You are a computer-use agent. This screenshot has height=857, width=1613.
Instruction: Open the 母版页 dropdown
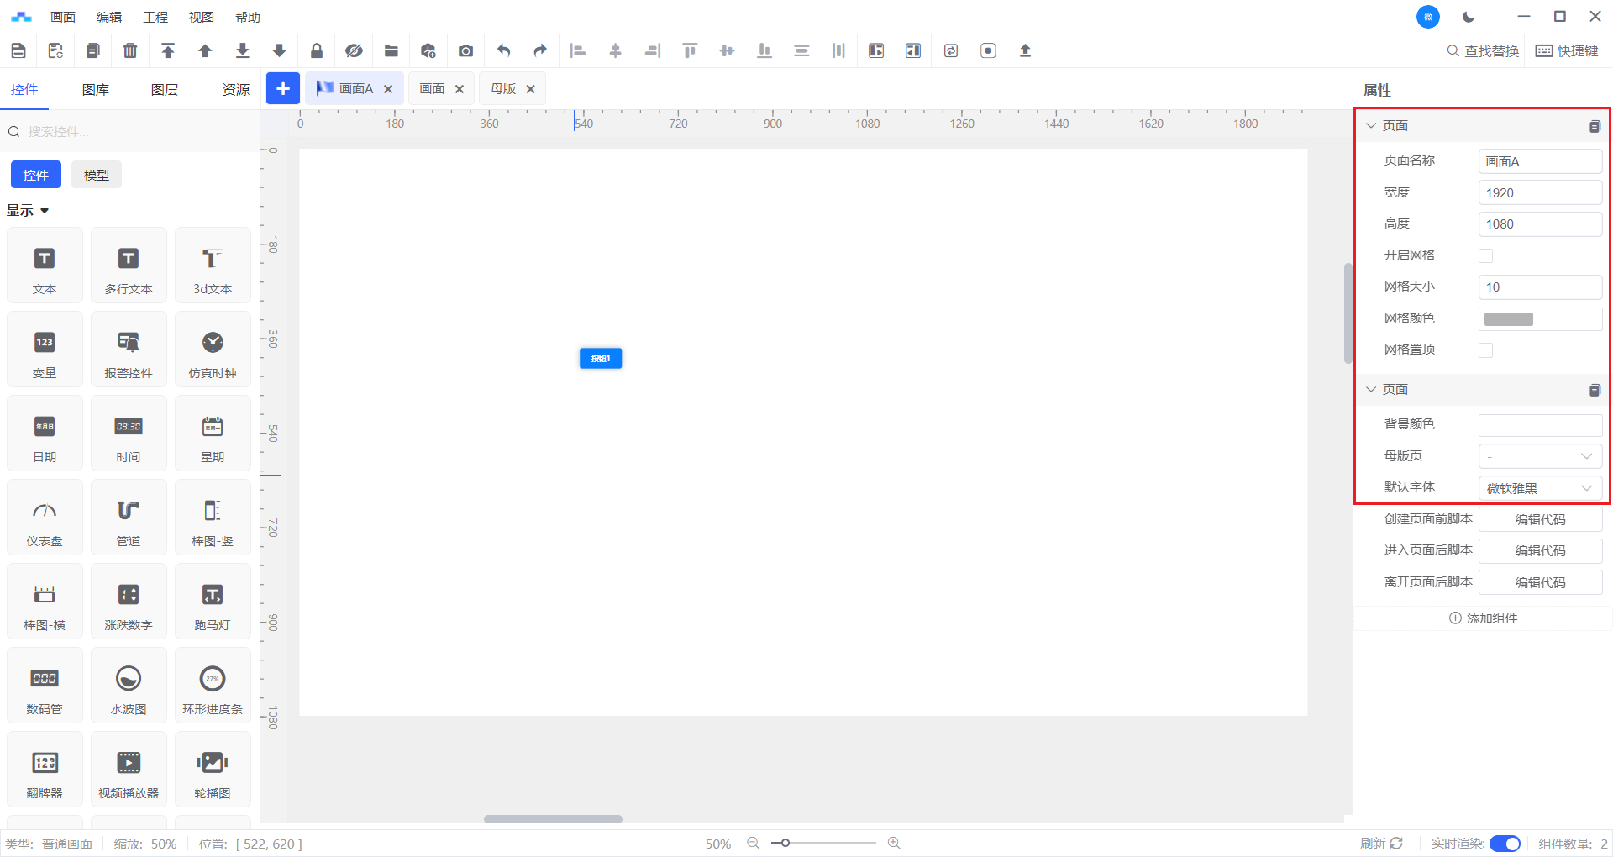click(x=1539, y=456)
